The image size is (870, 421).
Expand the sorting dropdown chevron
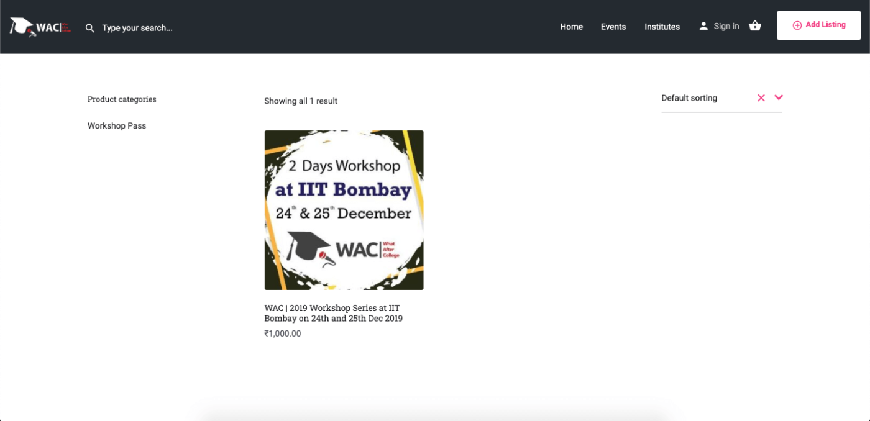[x=779, y=97]
